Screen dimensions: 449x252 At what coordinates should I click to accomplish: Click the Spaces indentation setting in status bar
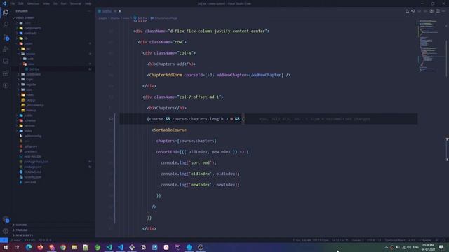point(358,240)
